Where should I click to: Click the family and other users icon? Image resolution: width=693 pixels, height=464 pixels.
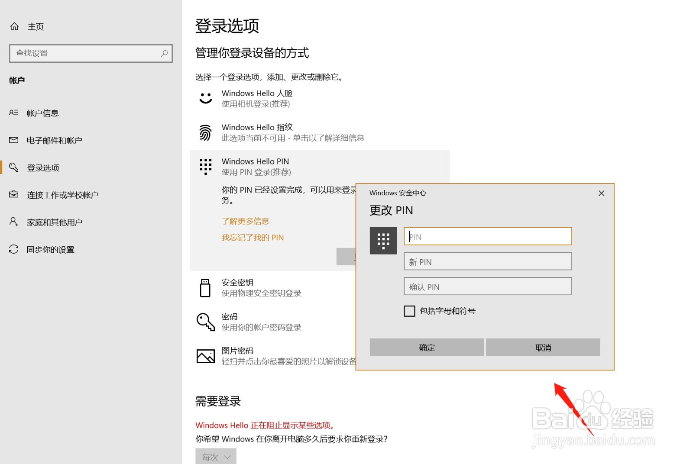[x=14, y=222]
